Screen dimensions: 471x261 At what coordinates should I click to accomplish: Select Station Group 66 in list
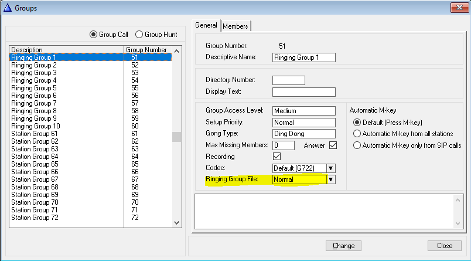pyautogui.click(x=91, y=172)
